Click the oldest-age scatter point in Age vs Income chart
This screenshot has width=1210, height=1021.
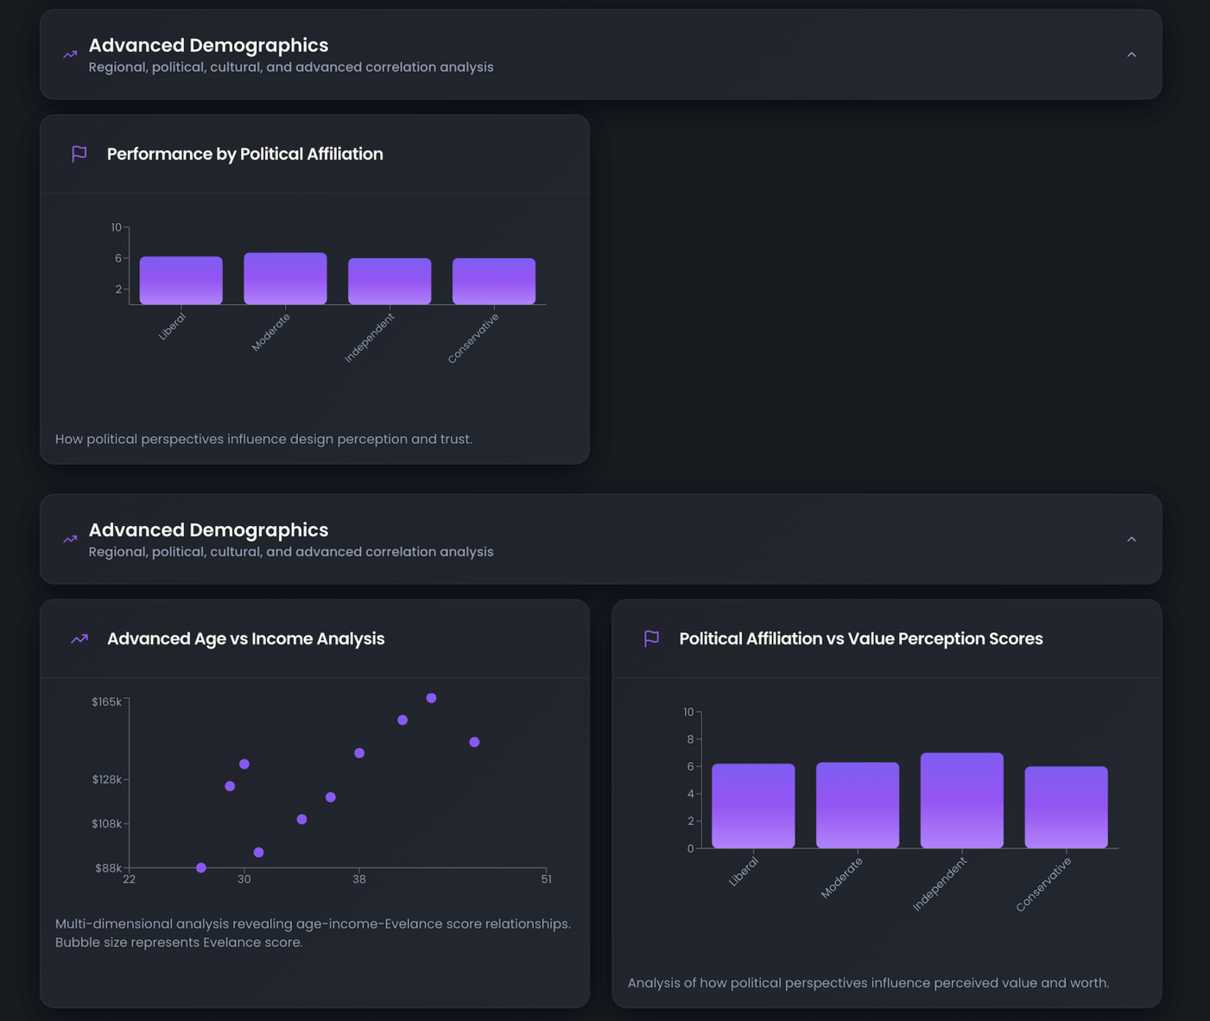pos(474,742)
